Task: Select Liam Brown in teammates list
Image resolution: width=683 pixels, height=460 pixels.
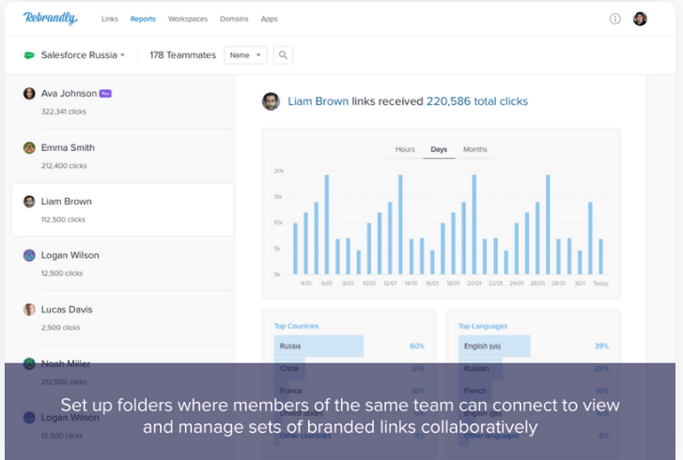Action: [122, 209]
